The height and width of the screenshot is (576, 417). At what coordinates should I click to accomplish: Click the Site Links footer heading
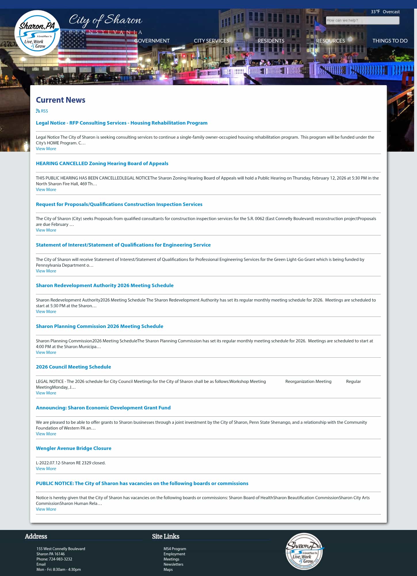click(x=166, y=536)
